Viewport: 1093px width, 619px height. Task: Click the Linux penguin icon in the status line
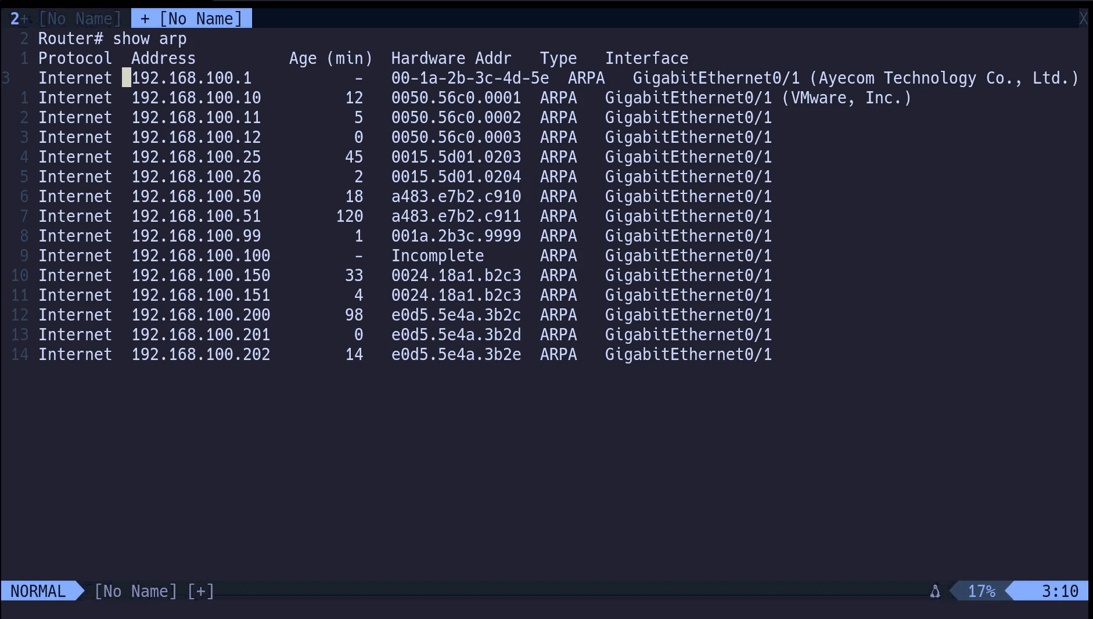point(935,591)
